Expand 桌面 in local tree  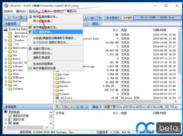click(x=5, y=123)
